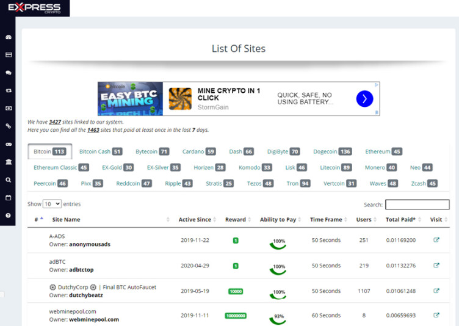Viewport: 459px width, 326px height.
Task: Visit A-ADS site via external link icon
Action: coord(436,240)
